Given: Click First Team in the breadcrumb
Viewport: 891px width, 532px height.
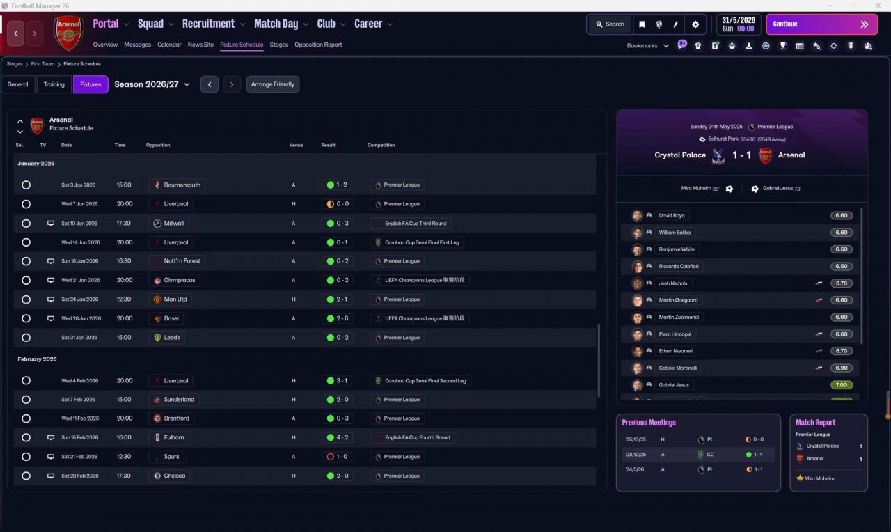Looking at the screenshot, I should (x=42, y=64).
